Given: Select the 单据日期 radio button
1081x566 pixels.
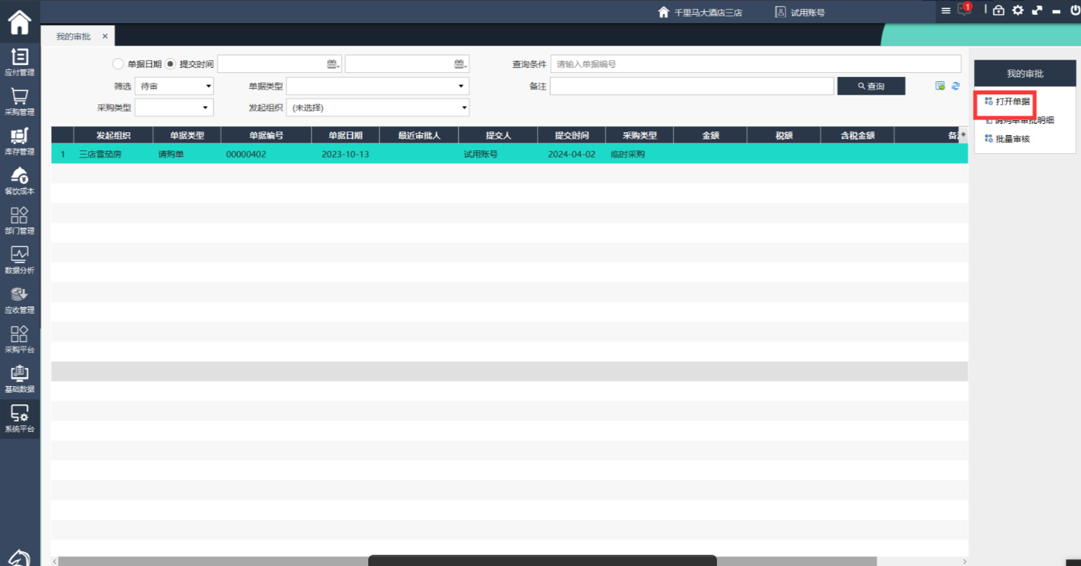Looking at the screenshot, I should (118, 64).
